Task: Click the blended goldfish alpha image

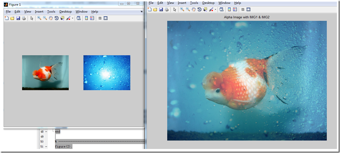Action: tap(247, 81)
